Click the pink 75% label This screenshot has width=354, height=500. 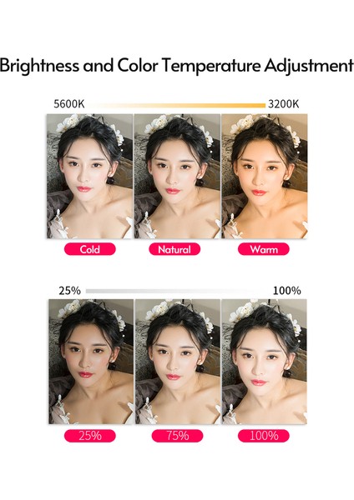pos(177,436)
